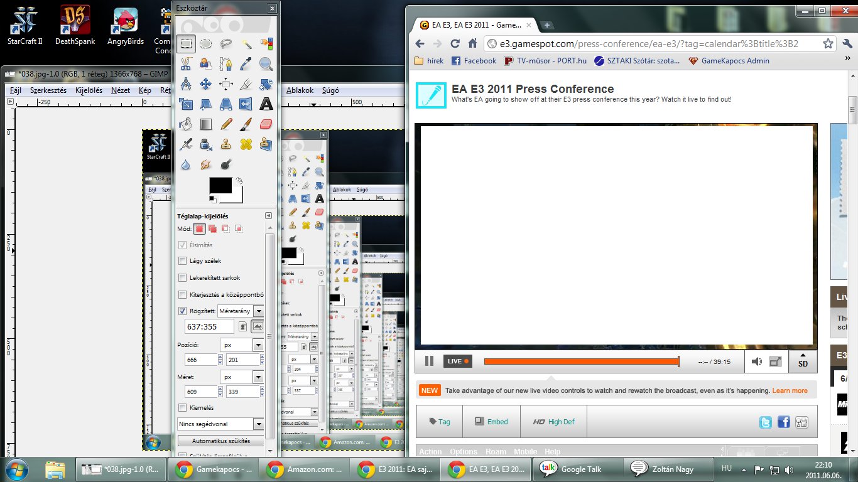Screen dimensions: 858x482
Task: Pick the Fuzzy Select magic wand tool
Action: click(x=246, y=44)
